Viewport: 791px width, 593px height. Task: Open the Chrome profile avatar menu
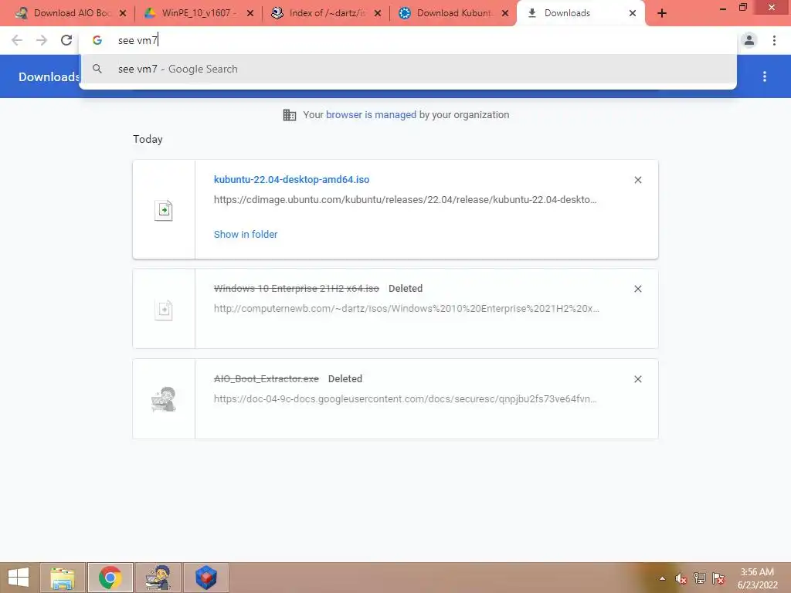[749, 40]
